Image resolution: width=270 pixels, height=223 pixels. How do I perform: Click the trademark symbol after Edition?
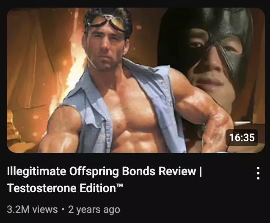(x=120, y=185)
